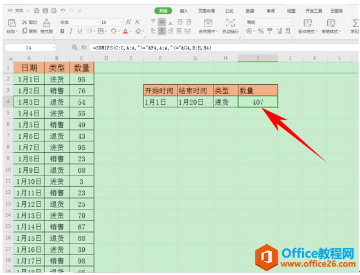Switch to the 公式 Formulas tab

pyautogui.click(x=229, y=11)
